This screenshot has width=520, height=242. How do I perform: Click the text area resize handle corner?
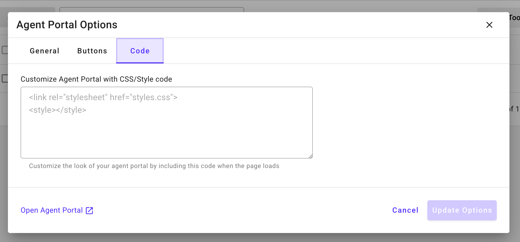coord(310,156)
